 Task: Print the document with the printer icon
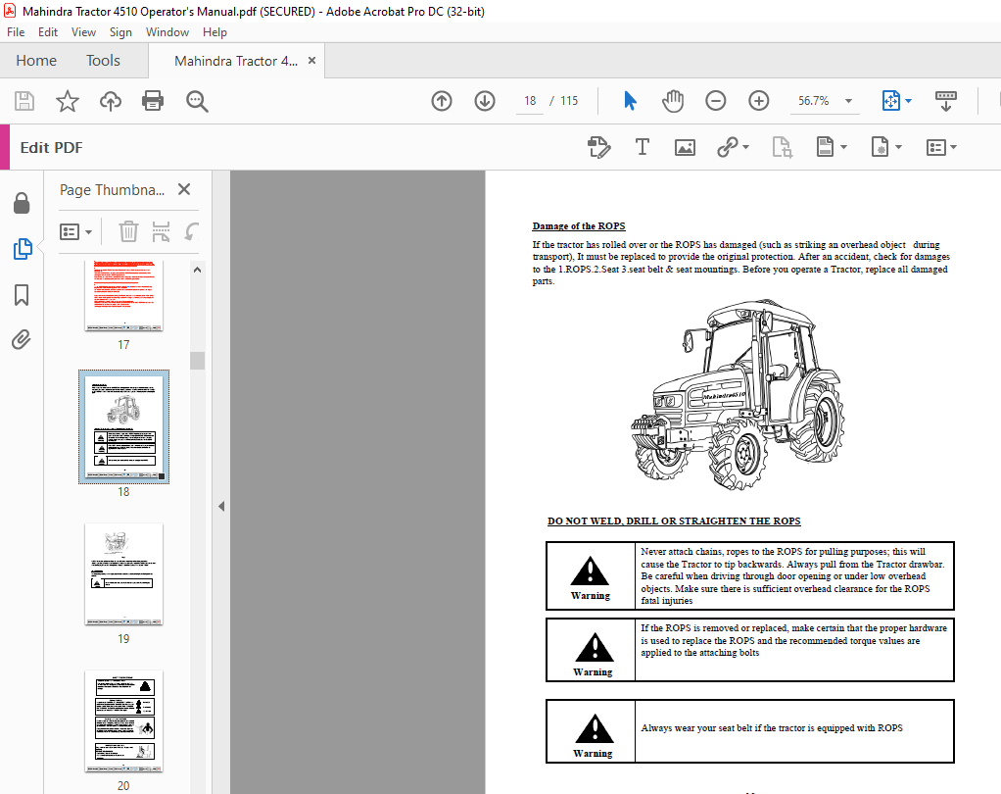(153, 101)
